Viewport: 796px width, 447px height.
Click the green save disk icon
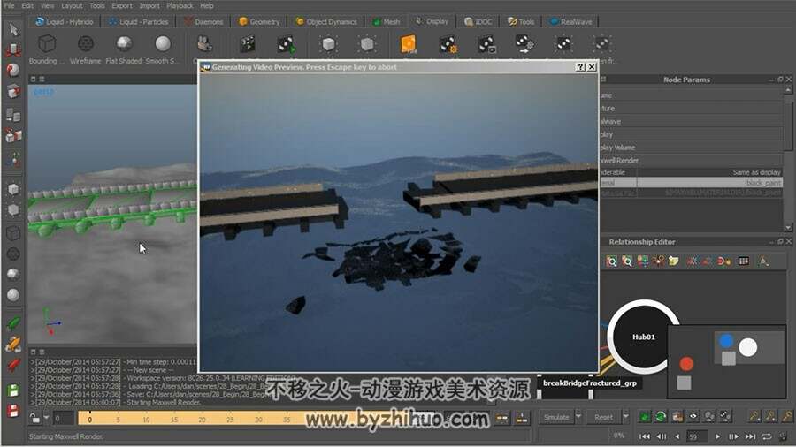pyautogui.click(x=13, y=390)
